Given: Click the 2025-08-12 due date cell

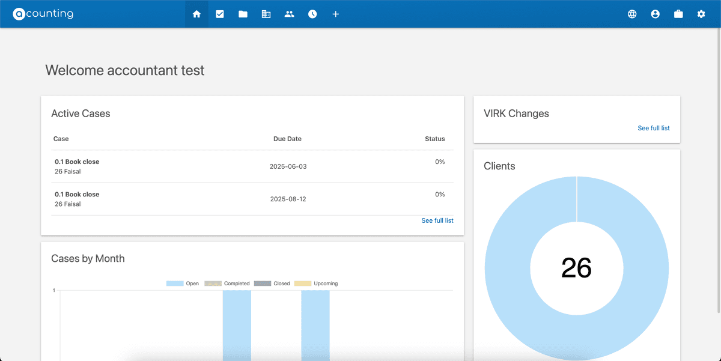Looking at the screenshot, I should click(288, 199).
